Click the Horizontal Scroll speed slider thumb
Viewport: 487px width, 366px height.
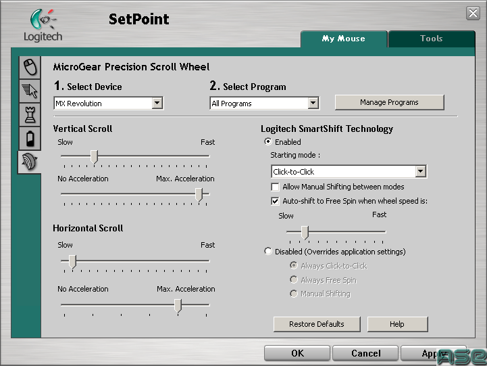[x=72, y=262]
